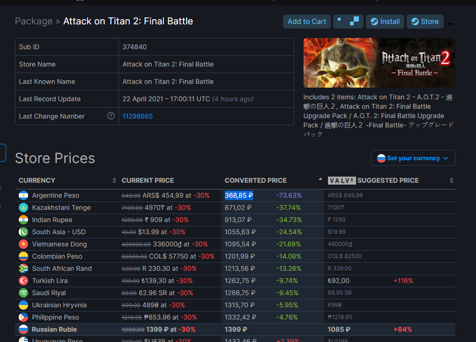Click the Colombian Peso currency name
The height and width of the screenshot is (342, 476).
57,256
